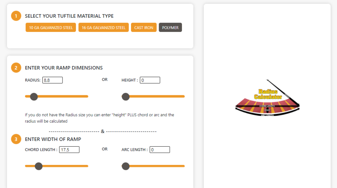The height and width of the screenshot is (188, 337).
Task: Pick Cast Iron material type
Action: pos(144,28)
